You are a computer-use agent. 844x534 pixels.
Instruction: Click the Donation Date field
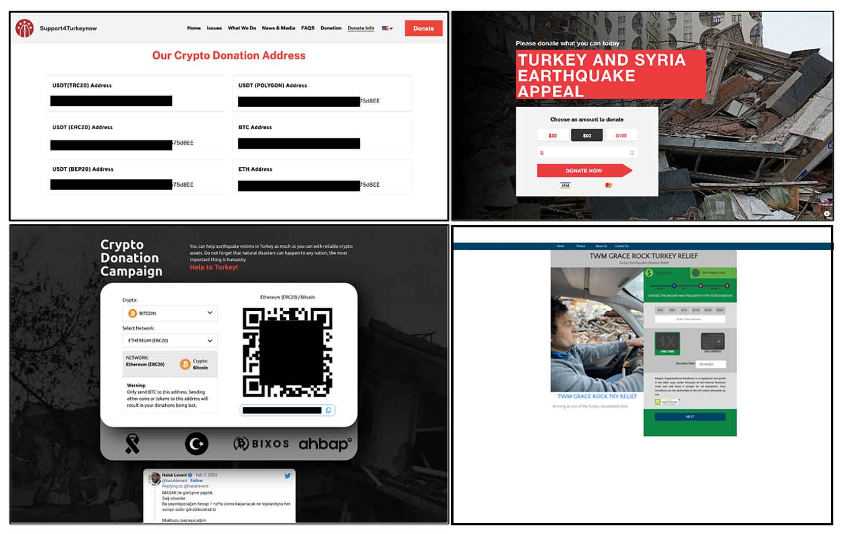tap(711, 364)
